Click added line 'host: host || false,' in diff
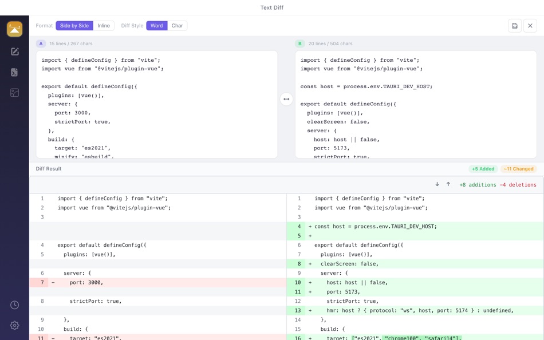Image resolution: width=544 pixels, height=340 pixels. (x=357, y=283)
